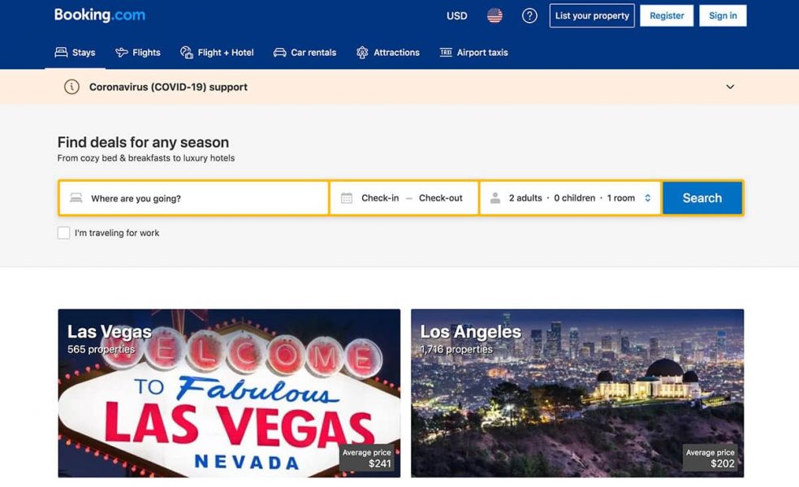The height and width of the screenshot is (487, 799).
Task: Select the Airport taxis tab
Action: tap(473, 53)
